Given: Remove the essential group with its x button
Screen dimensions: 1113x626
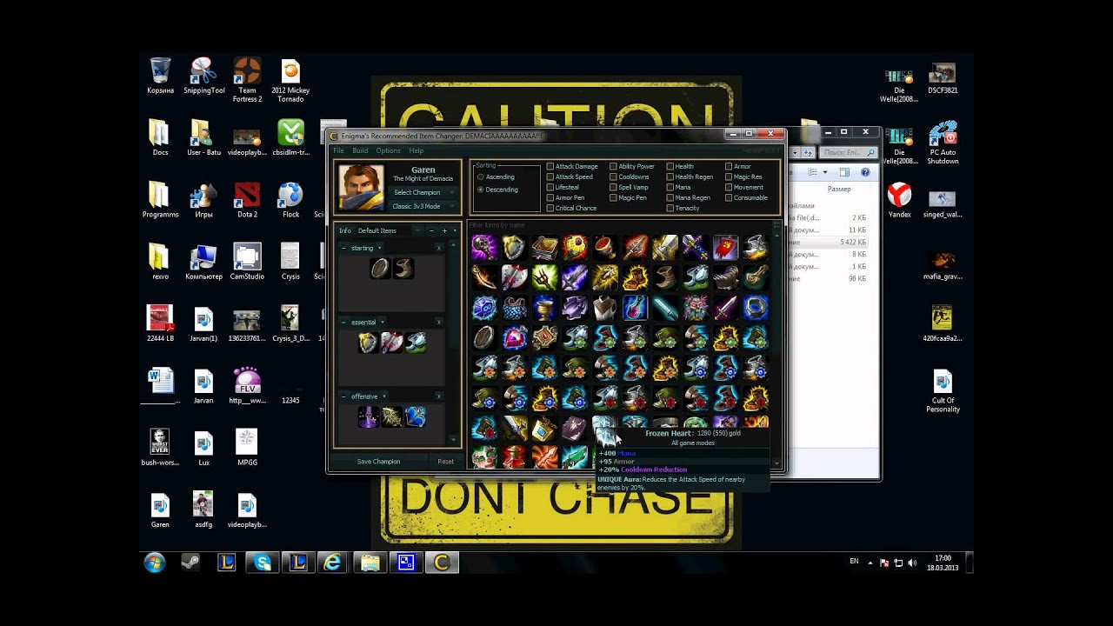Looking at the screenshot, I should click(438, 322).
